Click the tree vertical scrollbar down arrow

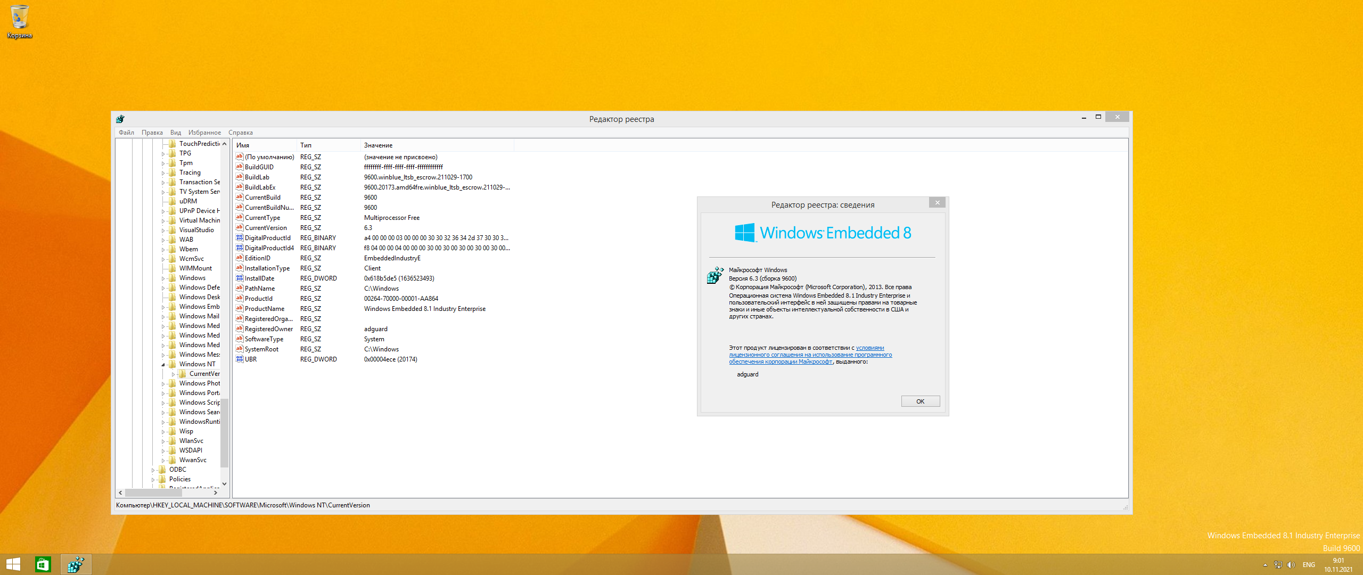[x=224, y=484]
